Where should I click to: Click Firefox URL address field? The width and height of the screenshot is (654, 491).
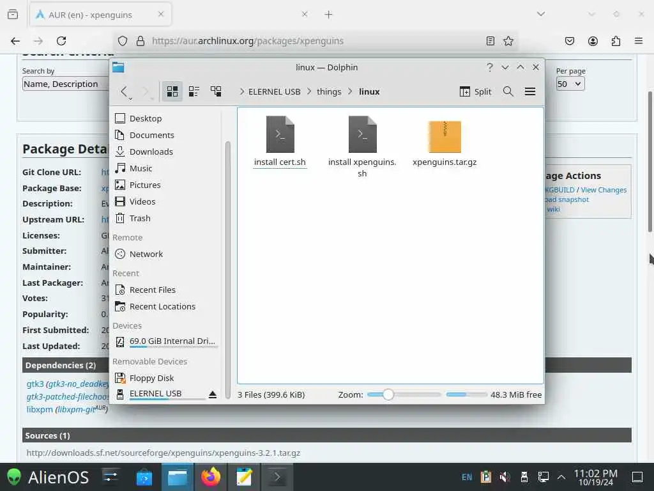click(x=315, y=41)
